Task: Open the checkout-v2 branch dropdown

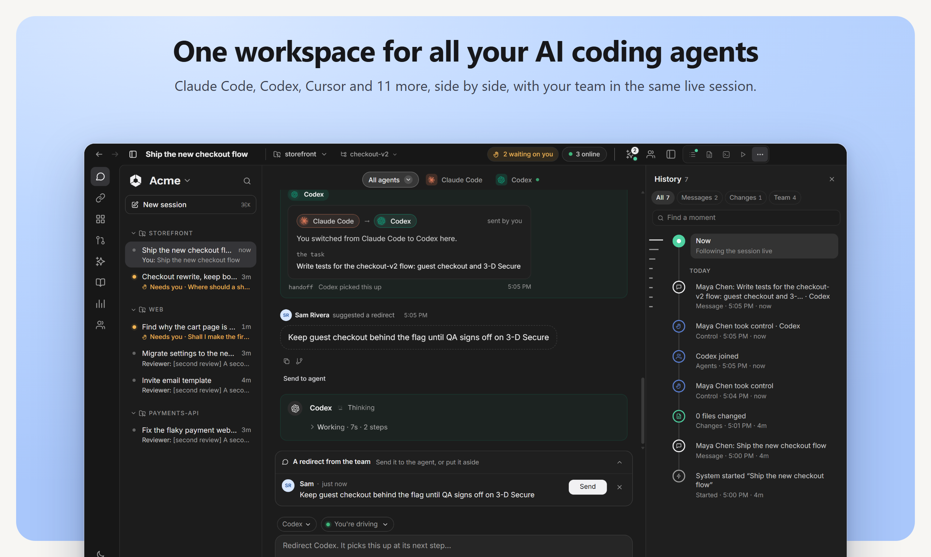Action: point(369,154)
